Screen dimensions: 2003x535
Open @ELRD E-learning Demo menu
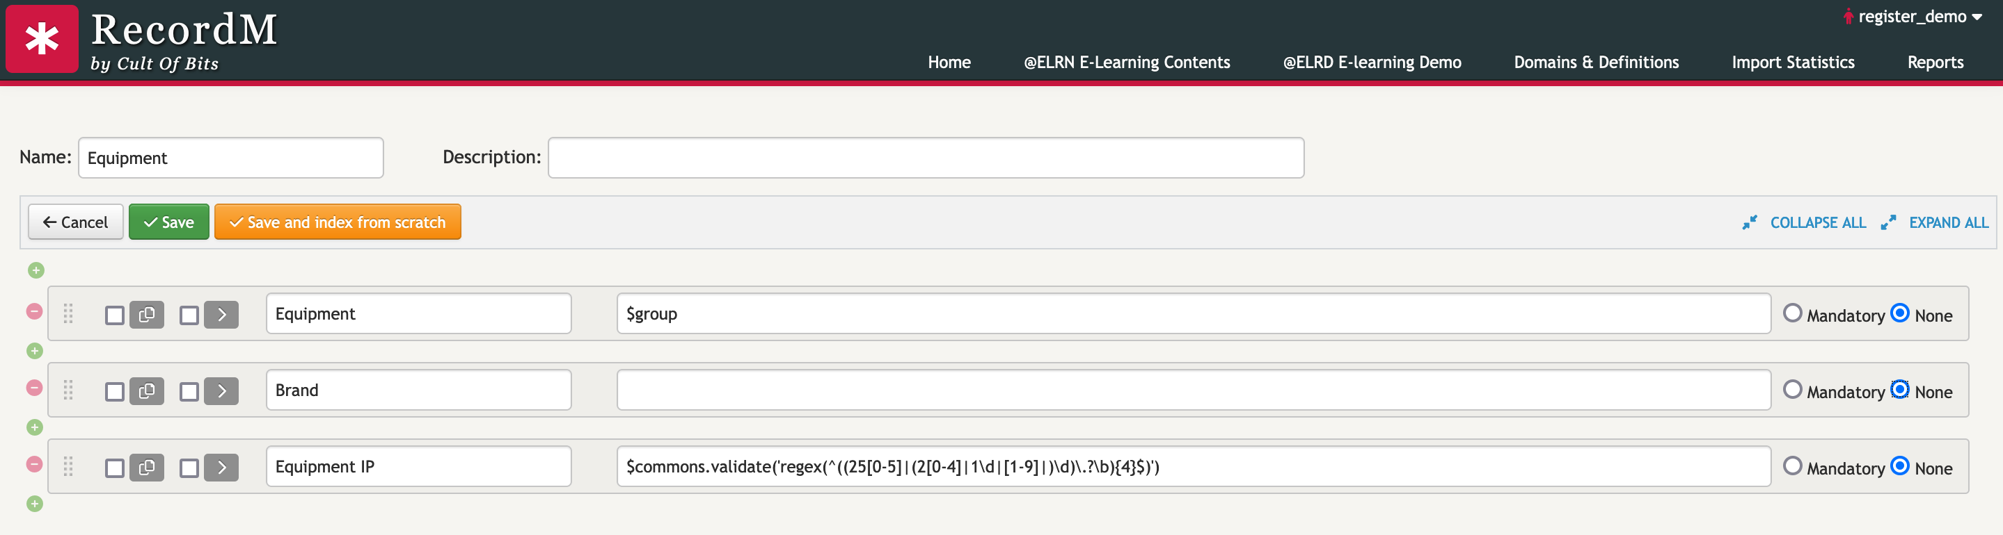pyautogui.click(x=1372, y=62)
